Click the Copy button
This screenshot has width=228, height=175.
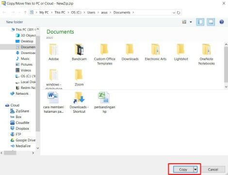[x=183, y=170]
